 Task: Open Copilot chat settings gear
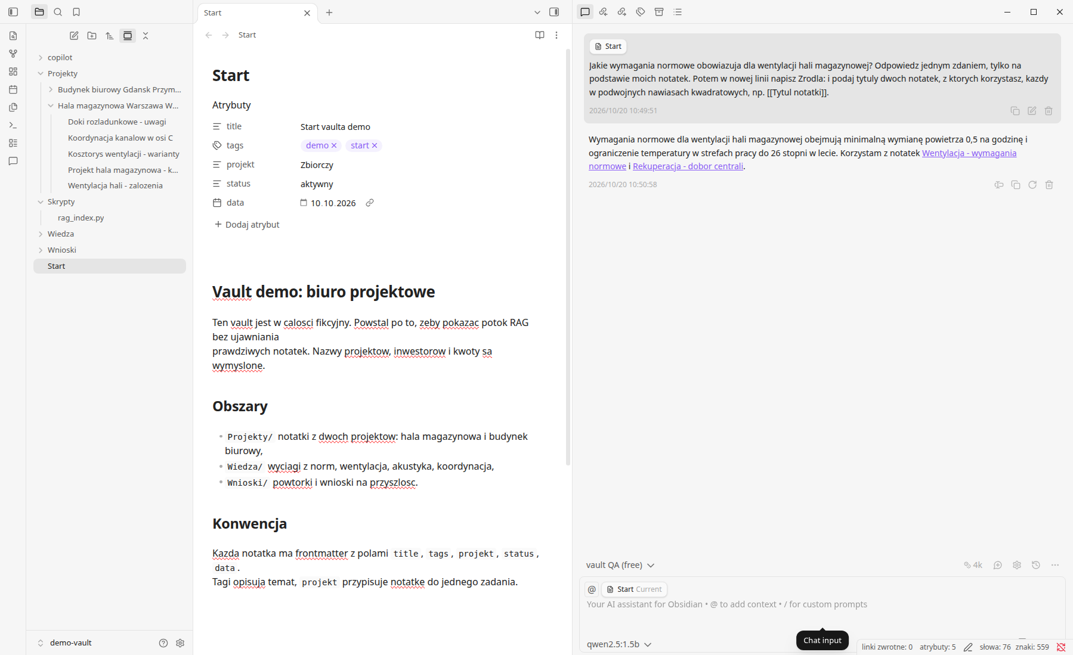click(x=1017, y=565)
